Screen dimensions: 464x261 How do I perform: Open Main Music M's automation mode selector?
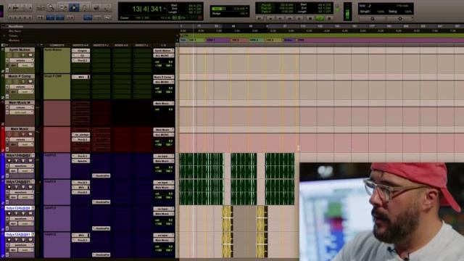point(22,112)
